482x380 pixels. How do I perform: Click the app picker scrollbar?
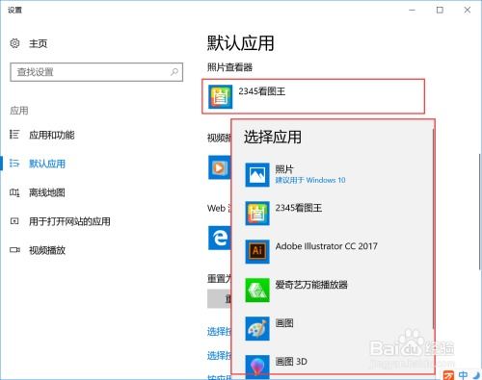[434, 228]
